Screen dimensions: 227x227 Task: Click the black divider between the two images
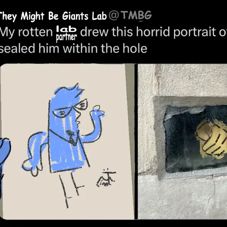136,141
